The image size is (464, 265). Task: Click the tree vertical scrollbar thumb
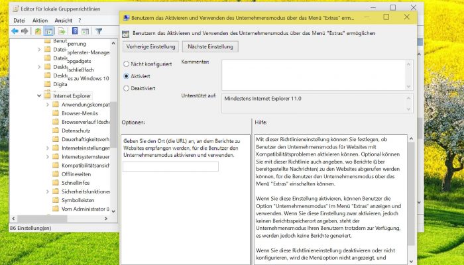pos(113,125)
